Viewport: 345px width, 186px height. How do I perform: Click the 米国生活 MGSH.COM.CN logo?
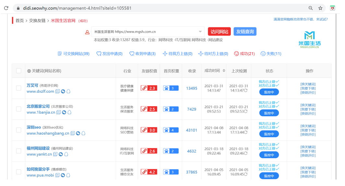coord(310,40)
